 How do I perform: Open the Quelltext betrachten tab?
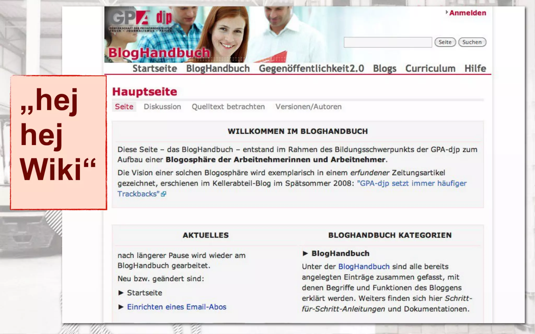(228, 107)
